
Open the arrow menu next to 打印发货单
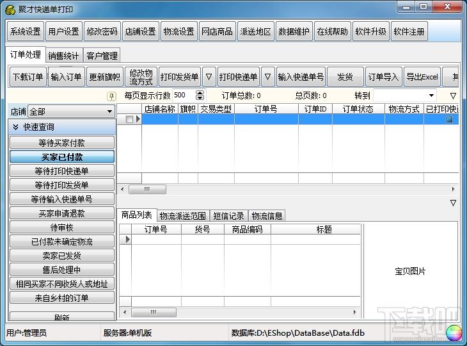(209, 77)
